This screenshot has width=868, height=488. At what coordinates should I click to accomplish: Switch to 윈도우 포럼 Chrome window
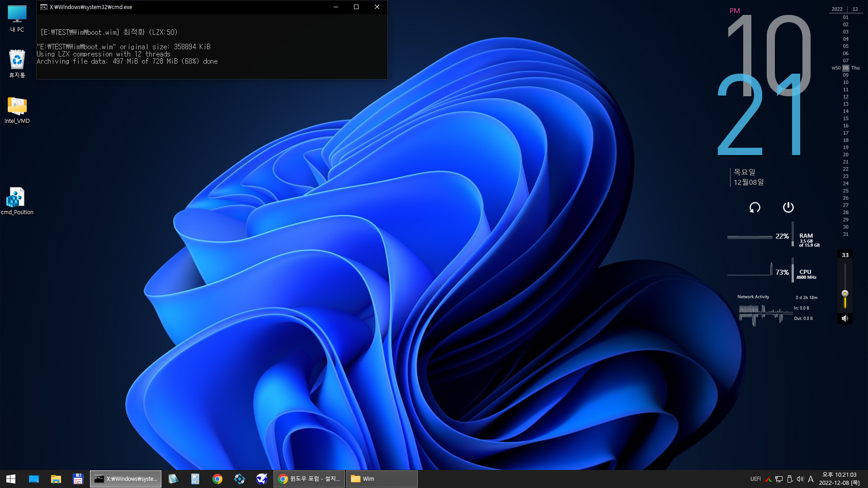pos(309,479)
